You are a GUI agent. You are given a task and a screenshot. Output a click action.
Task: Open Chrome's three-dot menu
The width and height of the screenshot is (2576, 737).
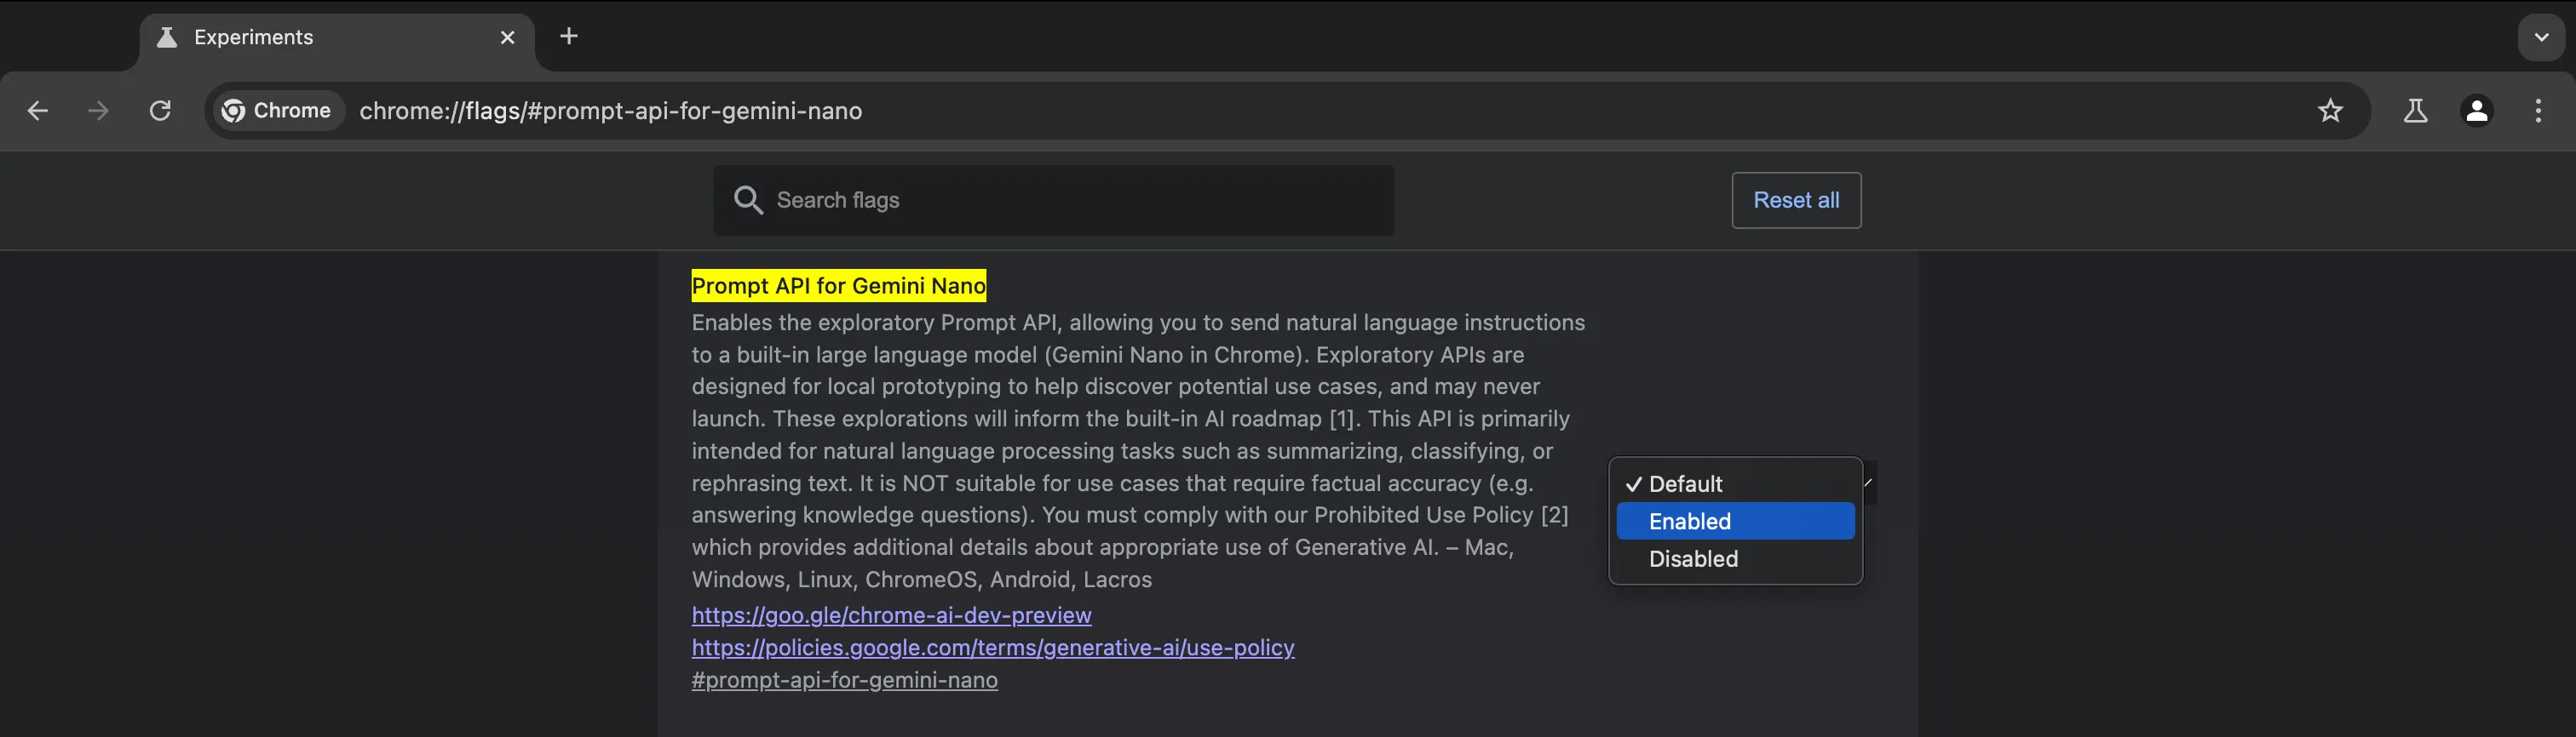coord(2538,111)
